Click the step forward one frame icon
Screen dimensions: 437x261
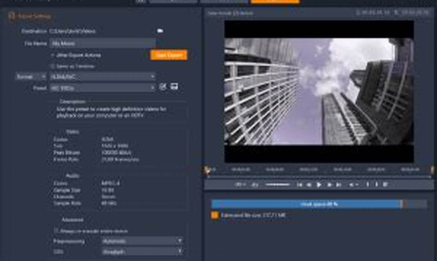tap(330, 184)
